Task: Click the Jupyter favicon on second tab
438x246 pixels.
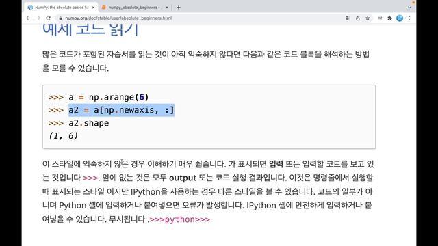Action: click(103, 8)
